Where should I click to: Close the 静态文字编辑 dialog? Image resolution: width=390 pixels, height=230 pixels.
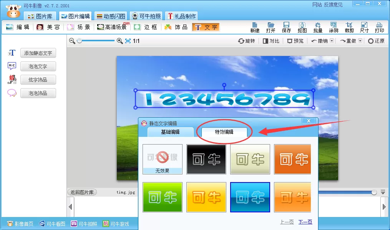(x=309, y=121)
